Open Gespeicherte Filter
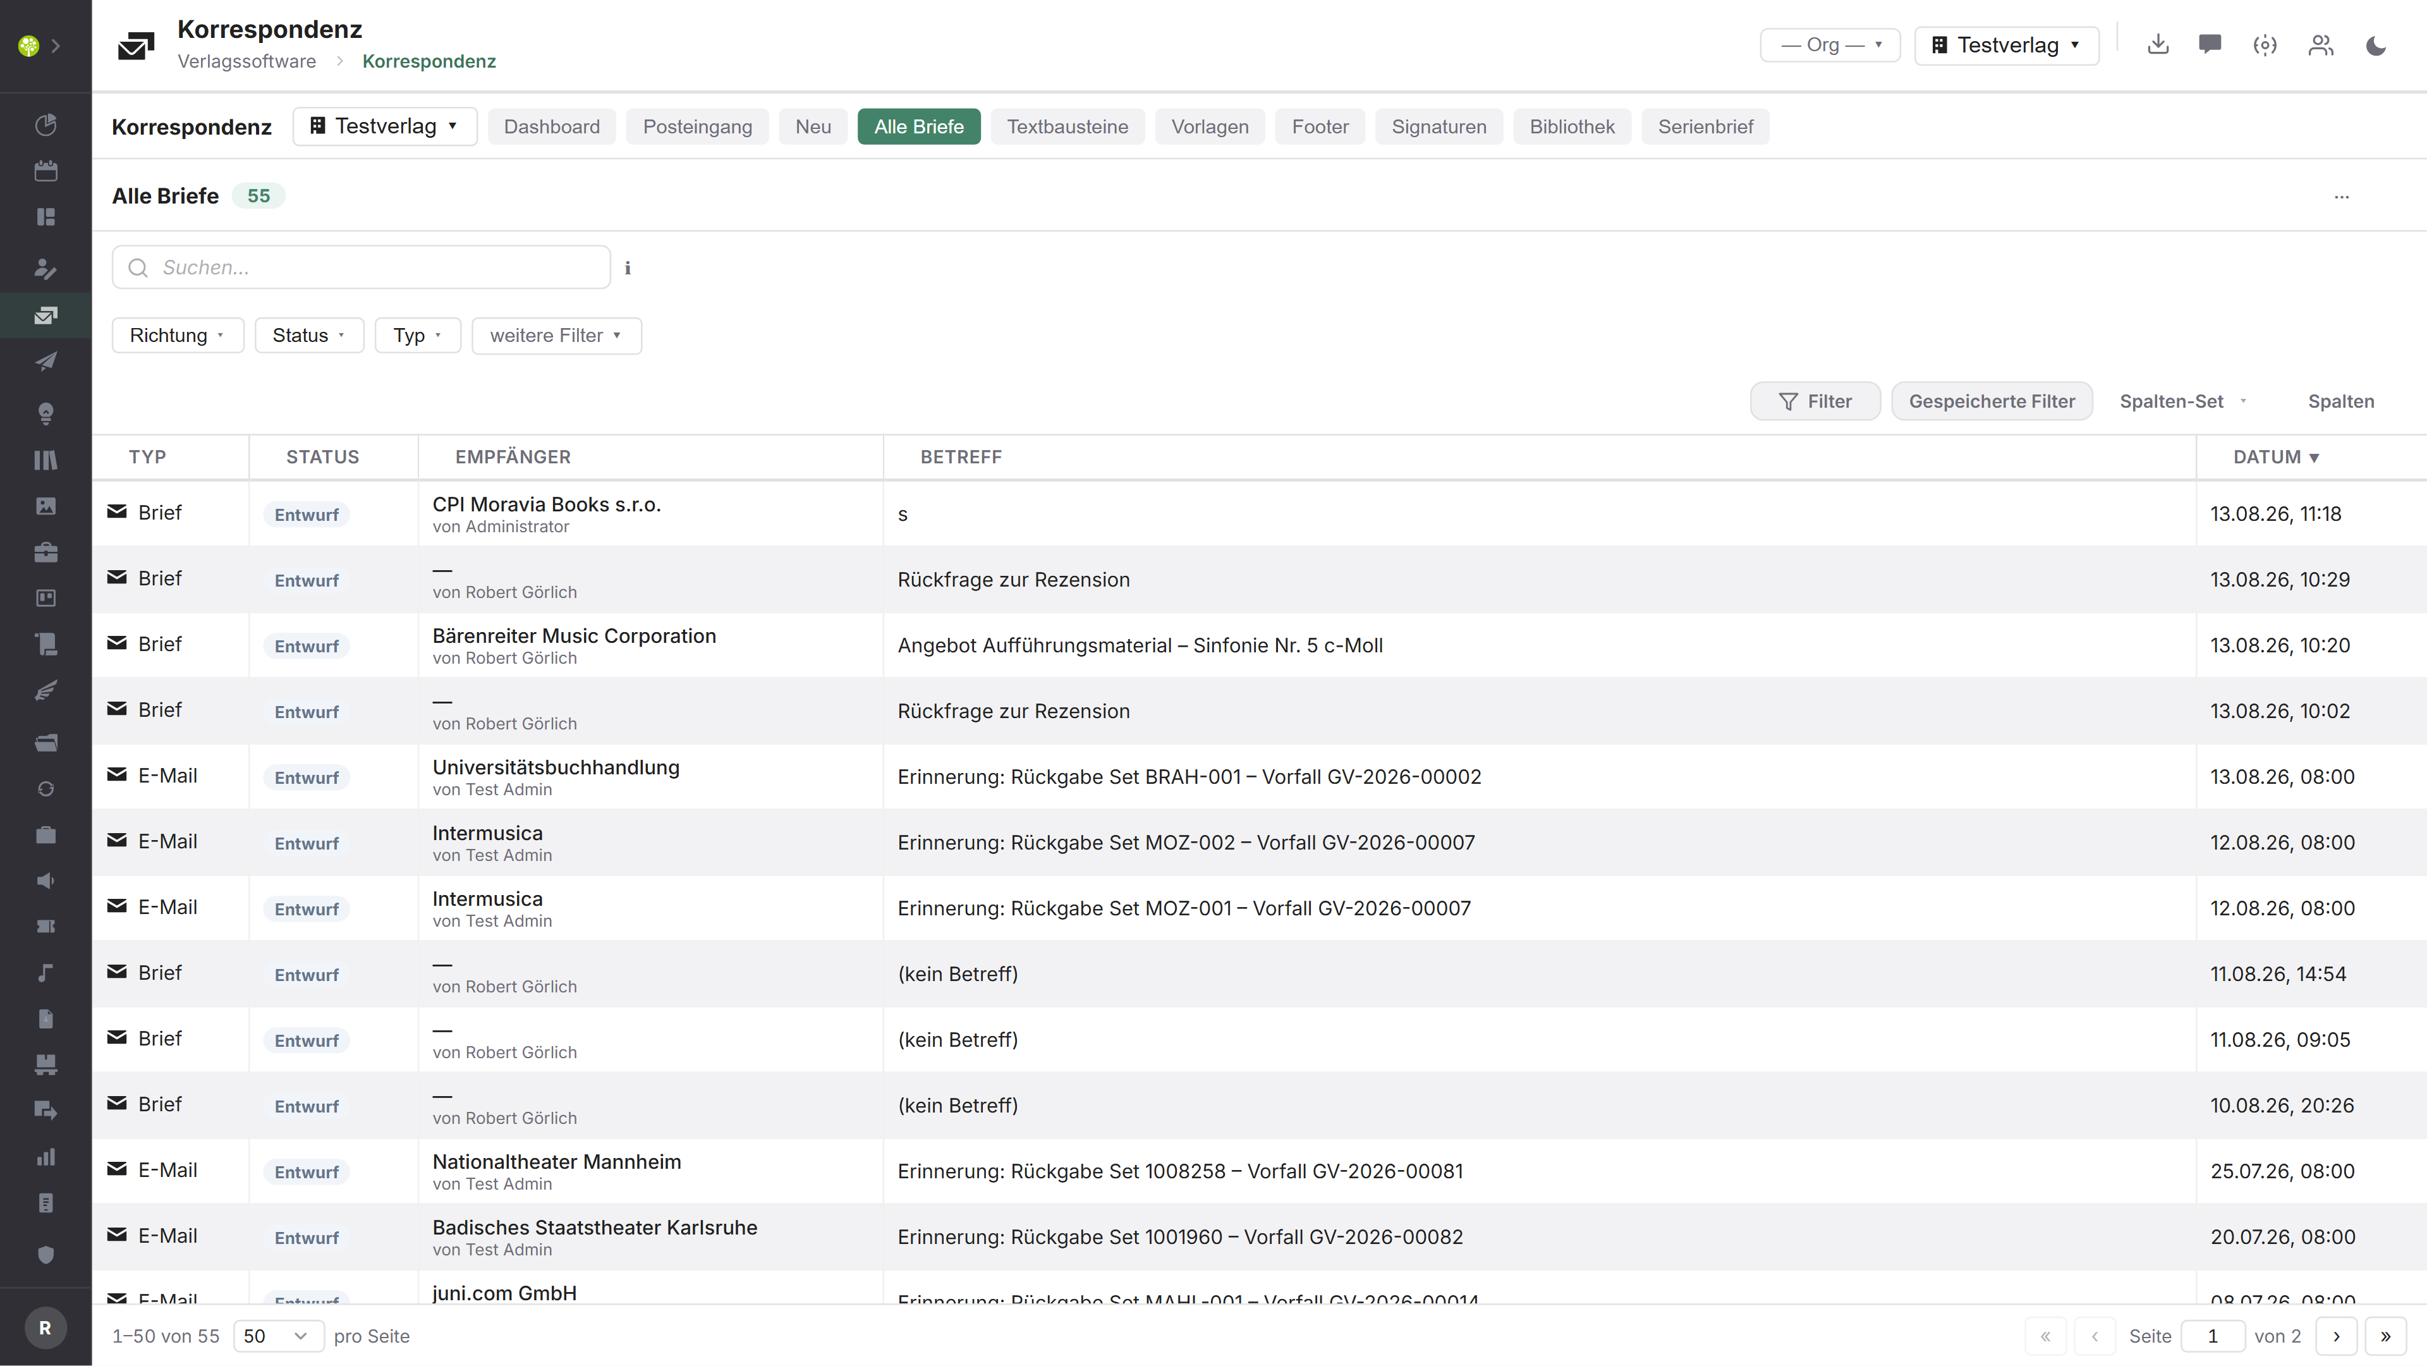The width and height of the screenshot is (2427, 1366). 1992,401
